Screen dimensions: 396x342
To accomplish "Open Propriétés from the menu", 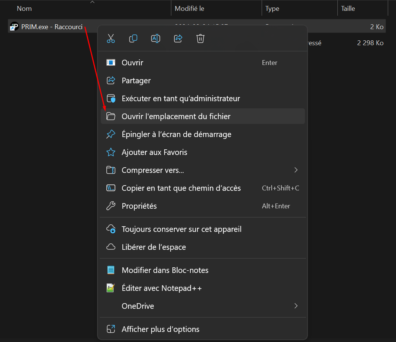I will 139,206.
